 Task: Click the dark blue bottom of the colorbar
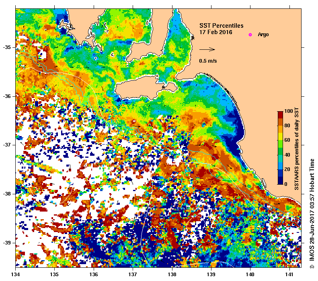[280, 181]
